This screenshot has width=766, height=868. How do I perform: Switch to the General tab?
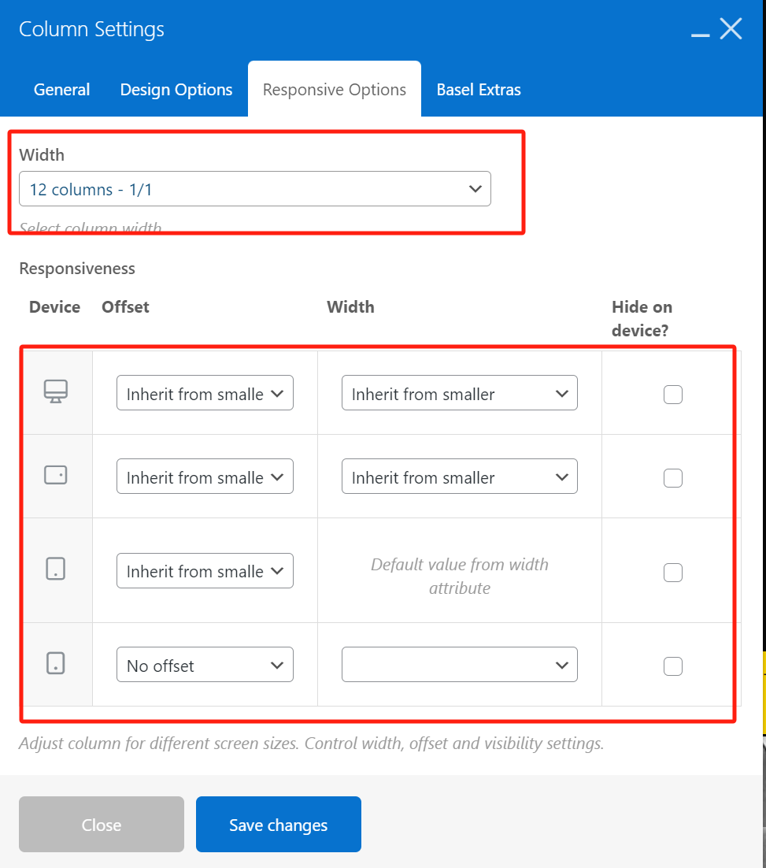(x=61, y=90)
